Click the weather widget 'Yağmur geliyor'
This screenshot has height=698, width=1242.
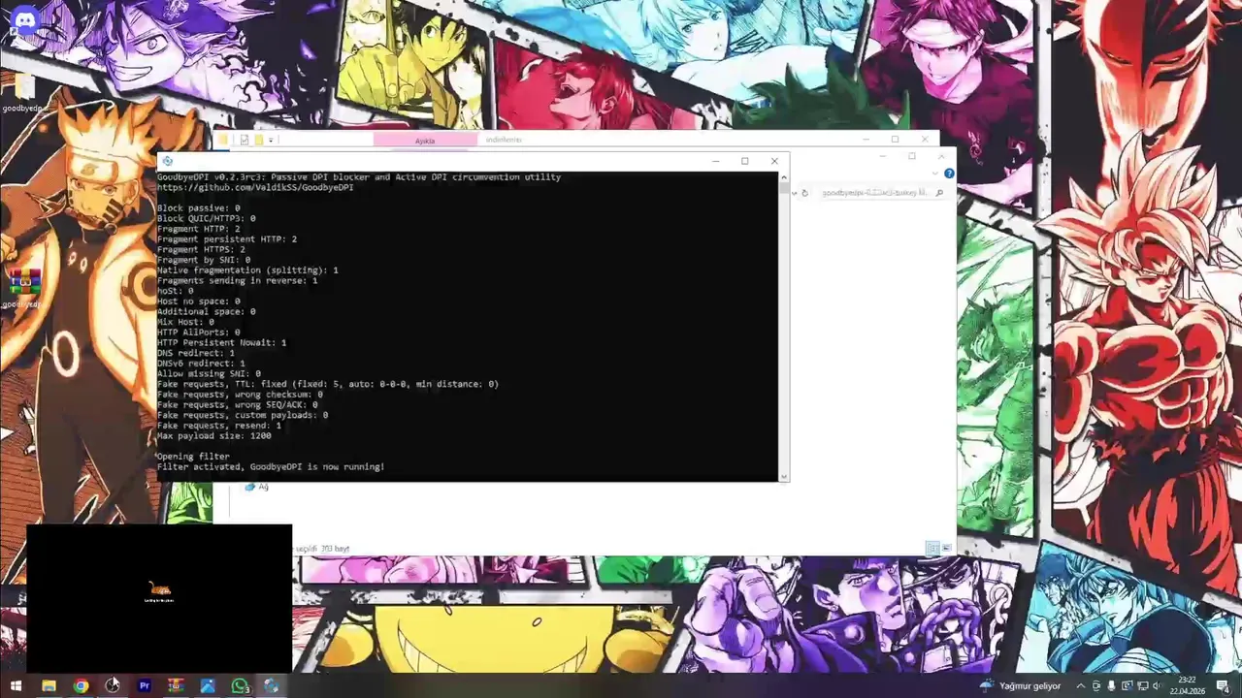[x=1020, y=685]
